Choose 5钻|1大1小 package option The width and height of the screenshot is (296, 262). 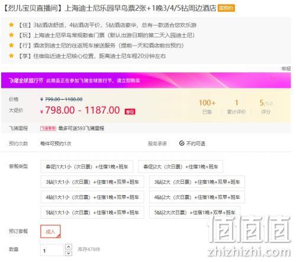tap(92, 212)
